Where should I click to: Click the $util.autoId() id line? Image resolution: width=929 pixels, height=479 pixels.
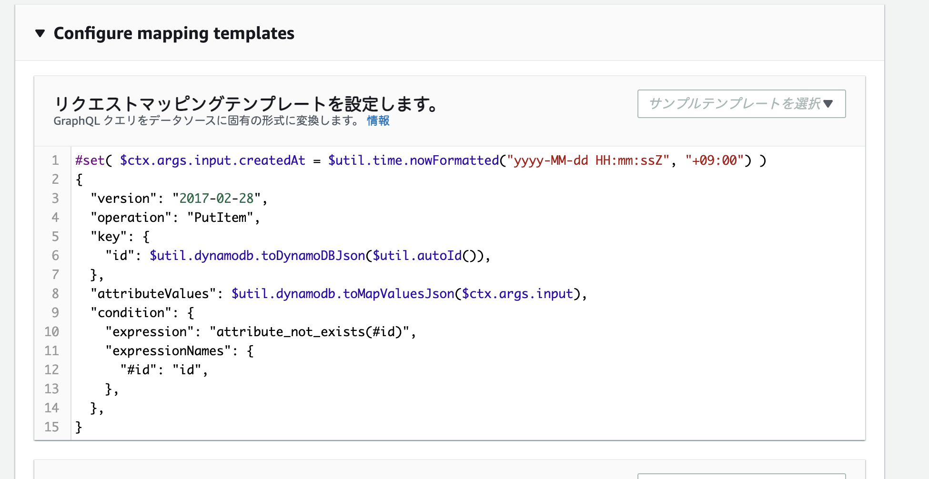coord(298,256)
